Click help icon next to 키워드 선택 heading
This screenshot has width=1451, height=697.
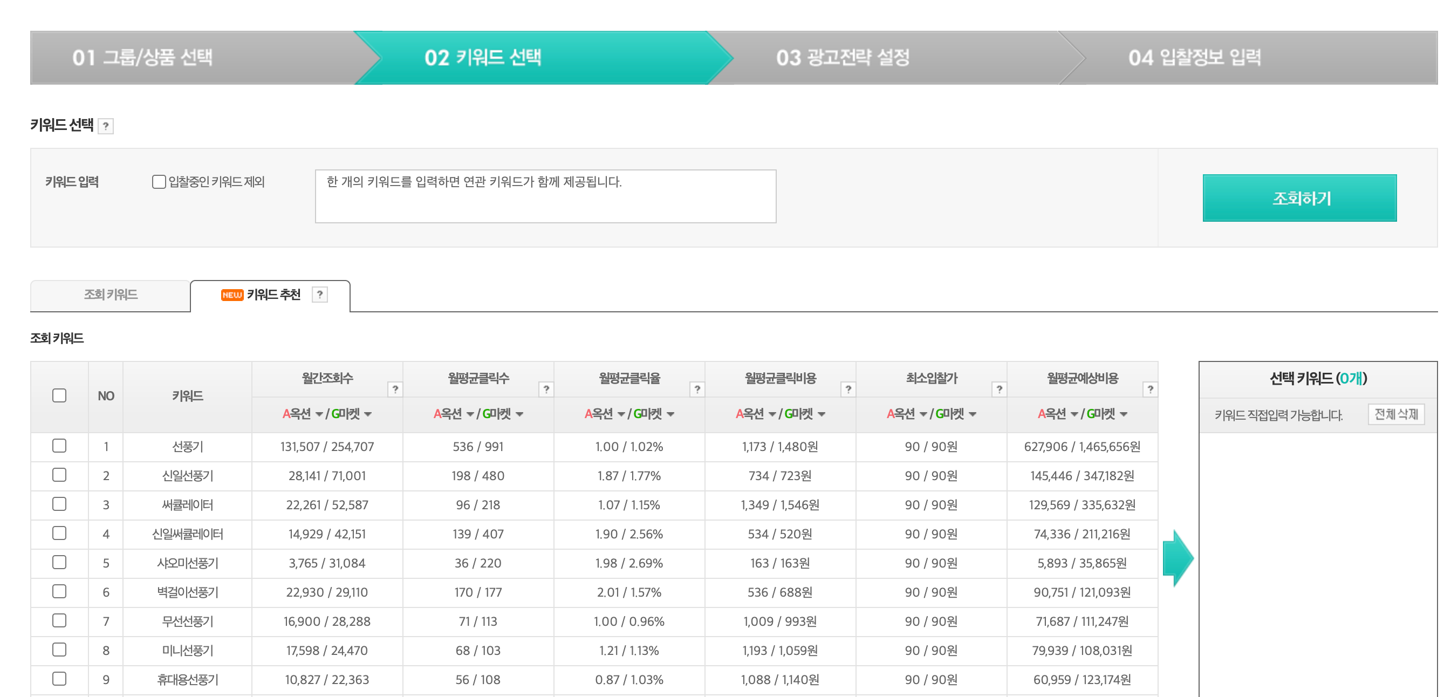click(105, 126)
